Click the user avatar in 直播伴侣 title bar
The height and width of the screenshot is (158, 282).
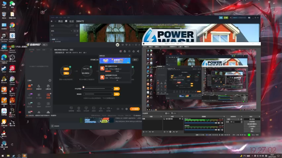click(117, 45)
